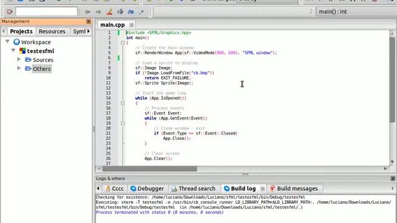397x223 pixels.
Task: Select the testesfml project name
Action: (x=40, y=51)
